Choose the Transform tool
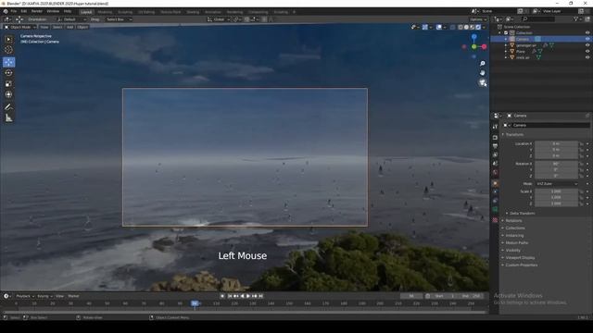The image size is (593, 333). [x=8, y=94]
